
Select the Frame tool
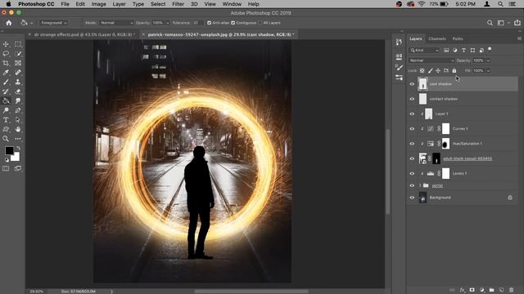click(18, 63)
